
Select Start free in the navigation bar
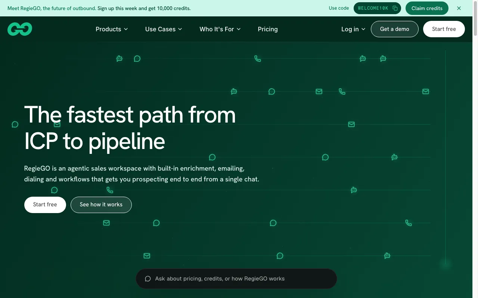pyautogui.click(x=444, y=29)
